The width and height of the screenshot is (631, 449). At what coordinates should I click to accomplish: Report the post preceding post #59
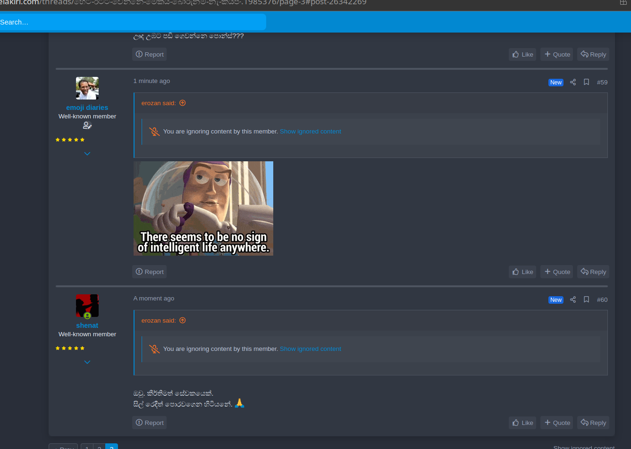pyautogui.click(x=150, y=54)
